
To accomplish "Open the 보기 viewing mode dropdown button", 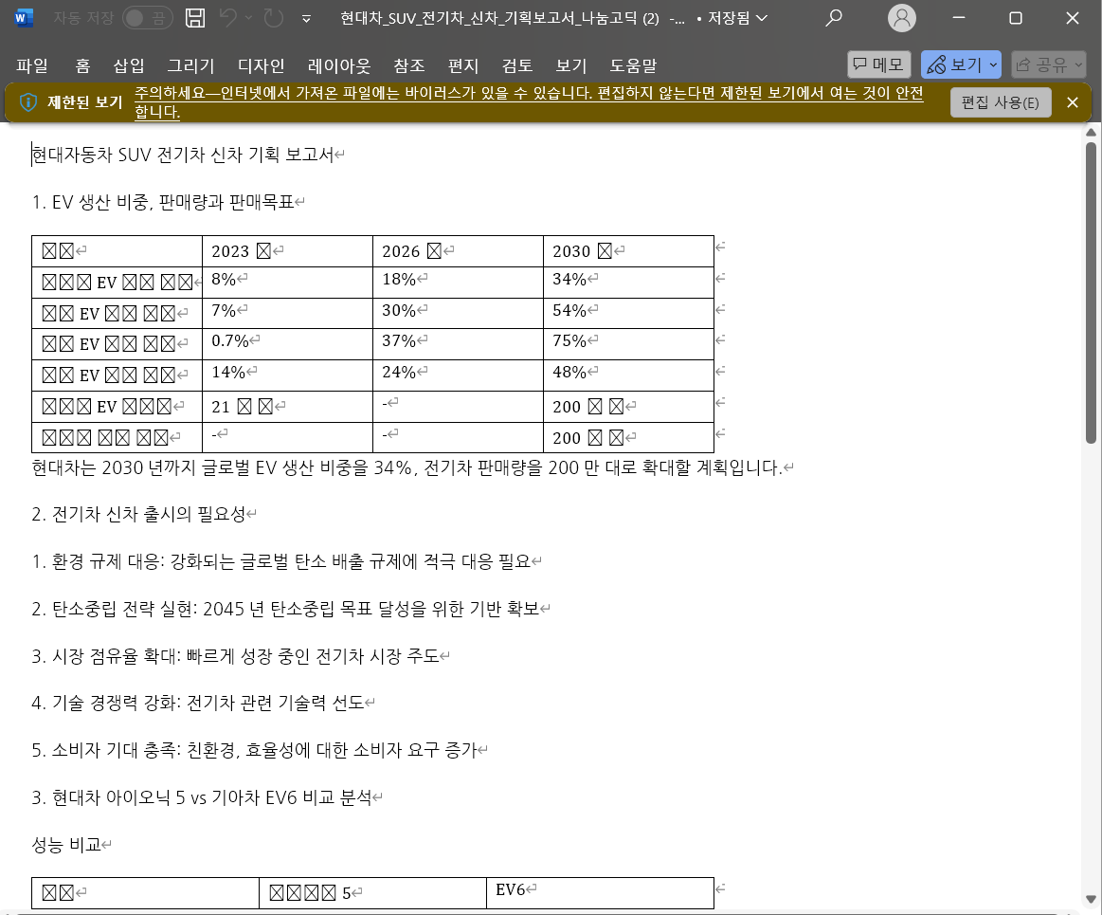I will coord(961,64).
